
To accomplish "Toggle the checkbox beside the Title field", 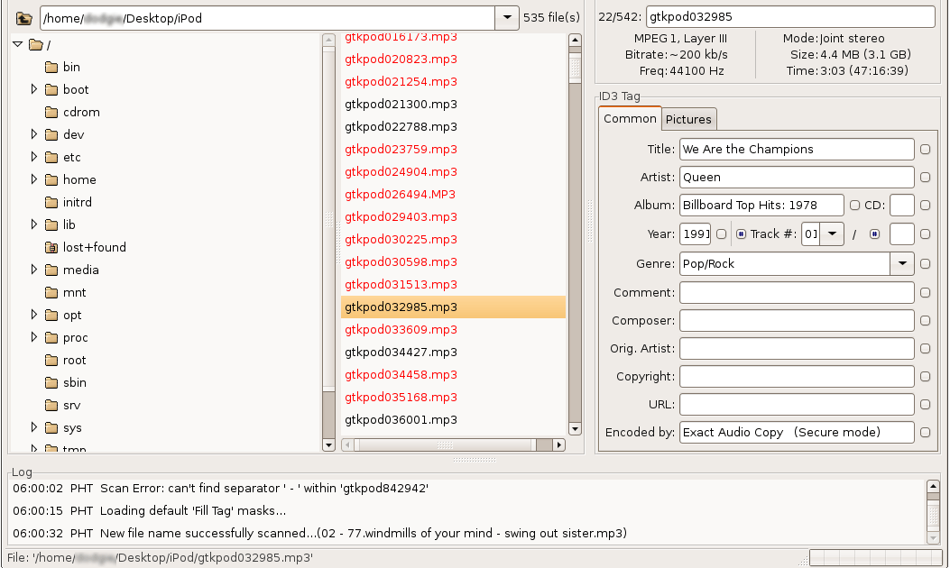I will pyautogui.click(x=925, y=149).
